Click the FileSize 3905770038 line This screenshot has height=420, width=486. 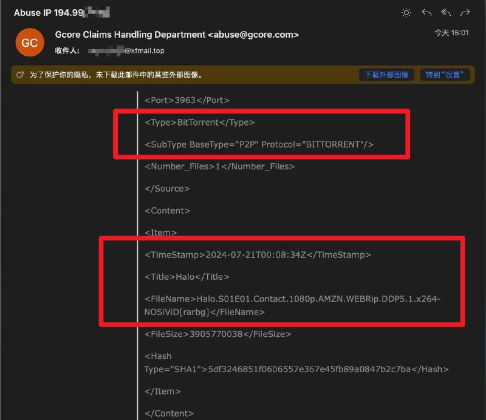[217, 334]
